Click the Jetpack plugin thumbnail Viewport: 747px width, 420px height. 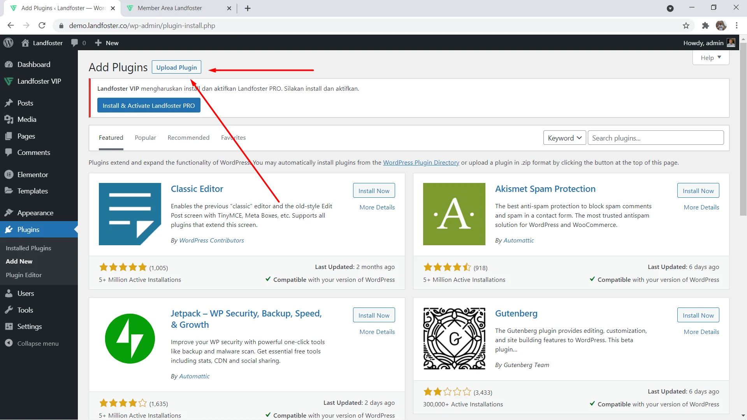point(130,339)
